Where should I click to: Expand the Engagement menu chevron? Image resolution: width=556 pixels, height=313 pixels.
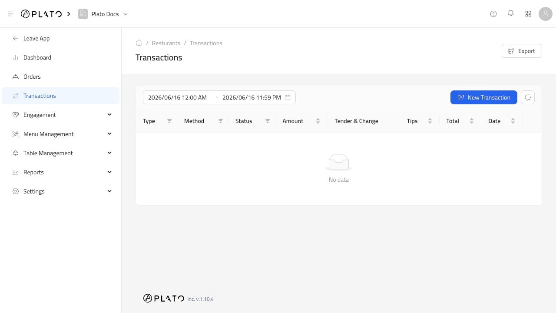pyautogui.click(x=109, y=115)
